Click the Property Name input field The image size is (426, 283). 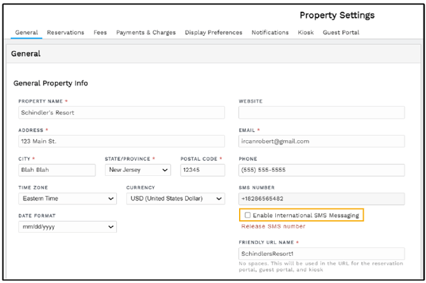point(121,112)
